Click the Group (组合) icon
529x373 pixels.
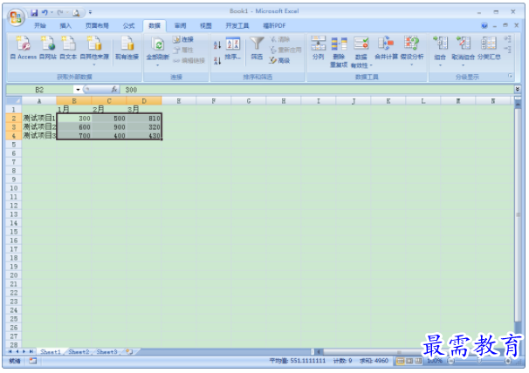coord(440,44)
